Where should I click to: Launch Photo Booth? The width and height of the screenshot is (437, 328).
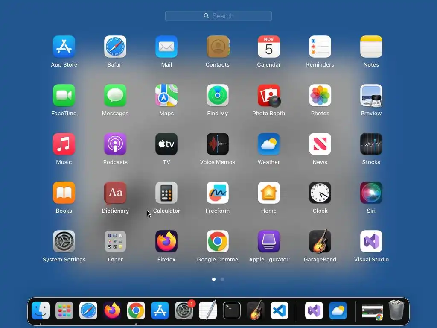point(269,95)
